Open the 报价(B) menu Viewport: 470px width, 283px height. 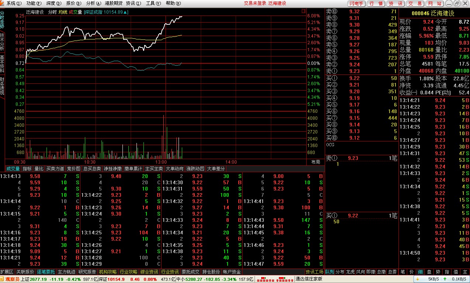pyautogui.click(x=73, y=3)
